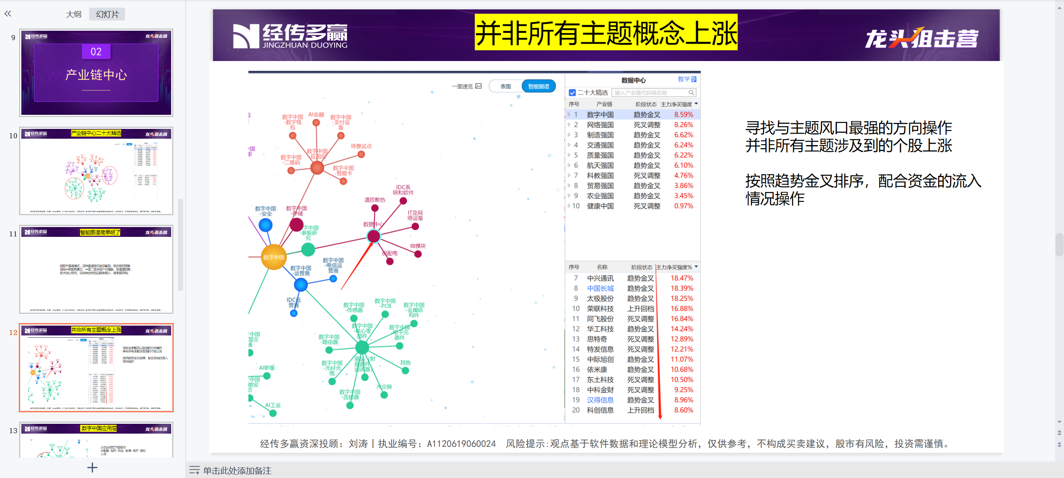
Task: Expand the 科教强国 row arrow
Action: point(569,175)
